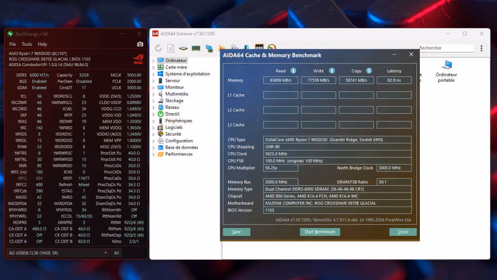Viewport: 497px width, 280px height.
Task: Expand the Base de données tree node
Action: [154, 147]
